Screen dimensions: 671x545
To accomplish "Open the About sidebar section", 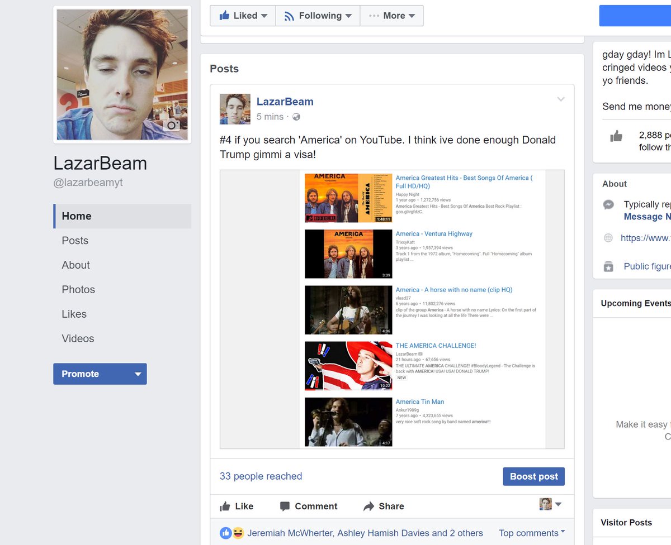I will [76, 265].
